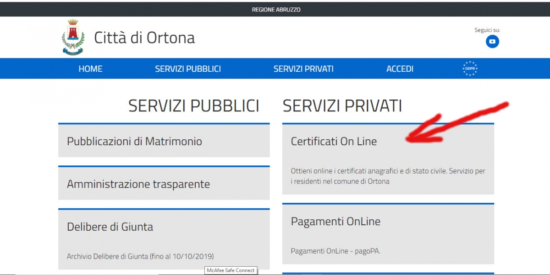This screenshot has height=275, width=550.
Task: Open Certificati On Line service
Action: pyautogui.click(x=334, y=142)
